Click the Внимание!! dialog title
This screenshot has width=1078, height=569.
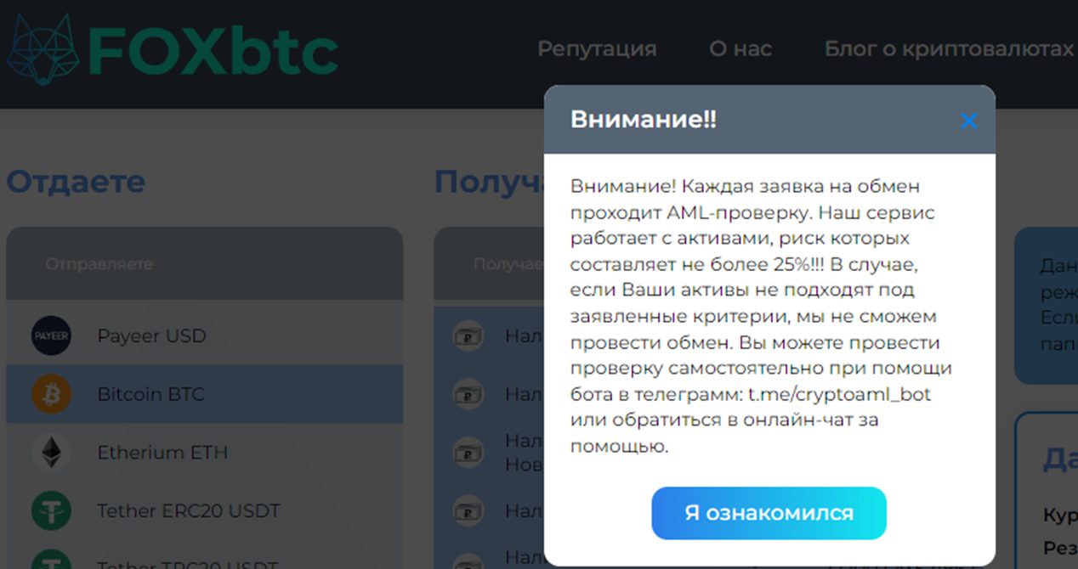pyautogui.click(x=644, y=119)
